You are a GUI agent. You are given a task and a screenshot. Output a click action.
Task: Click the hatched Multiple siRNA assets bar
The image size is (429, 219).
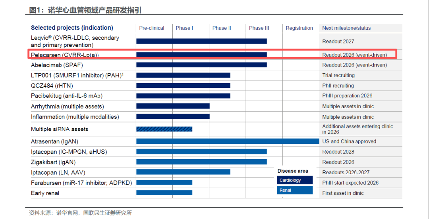pos(164,129)
